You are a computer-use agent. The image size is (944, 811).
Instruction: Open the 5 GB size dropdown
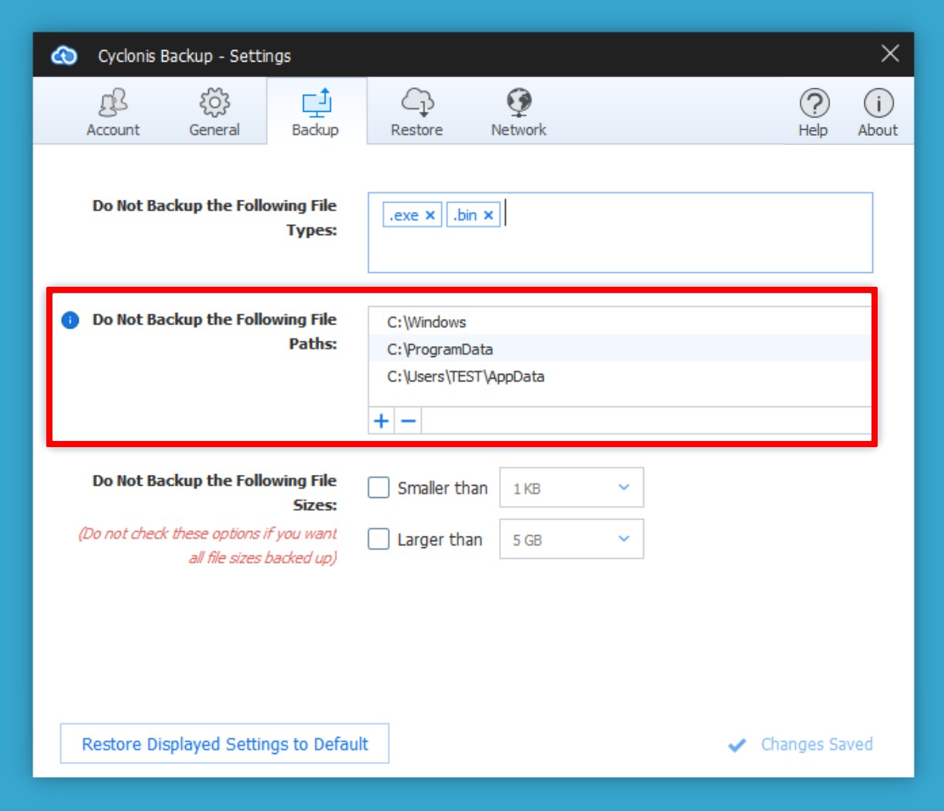coord(571,540)
